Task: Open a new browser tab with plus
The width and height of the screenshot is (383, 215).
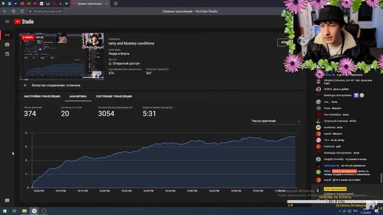Action: pos(115,4)
